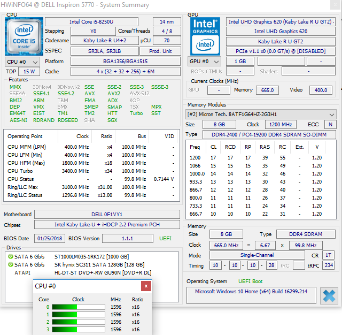This screenshot has width=342, height=335.
Task: Click the 1200 frequency timing row
Action: click(x=261, y=157)
